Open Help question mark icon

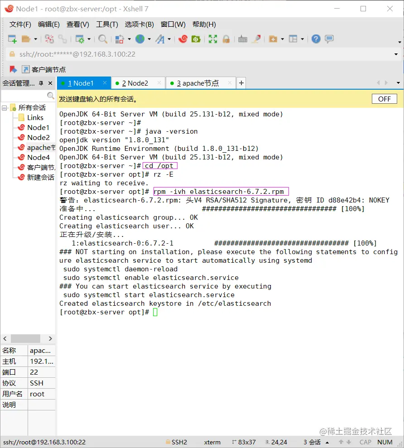point(316,39)
